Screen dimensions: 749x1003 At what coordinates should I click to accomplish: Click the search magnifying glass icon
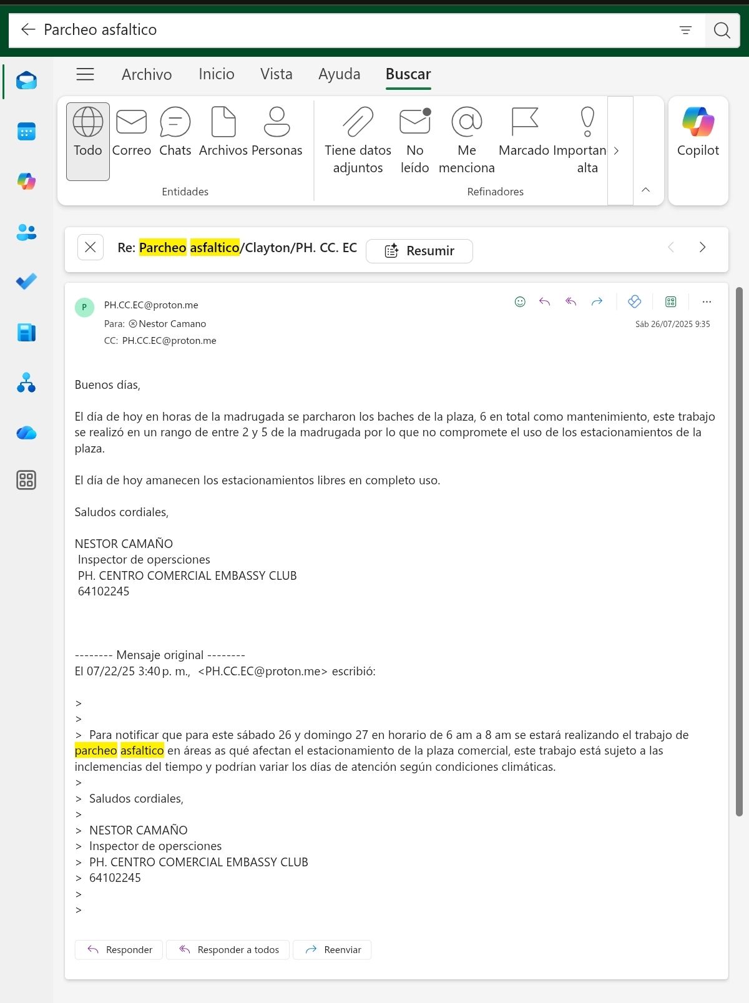722,30
